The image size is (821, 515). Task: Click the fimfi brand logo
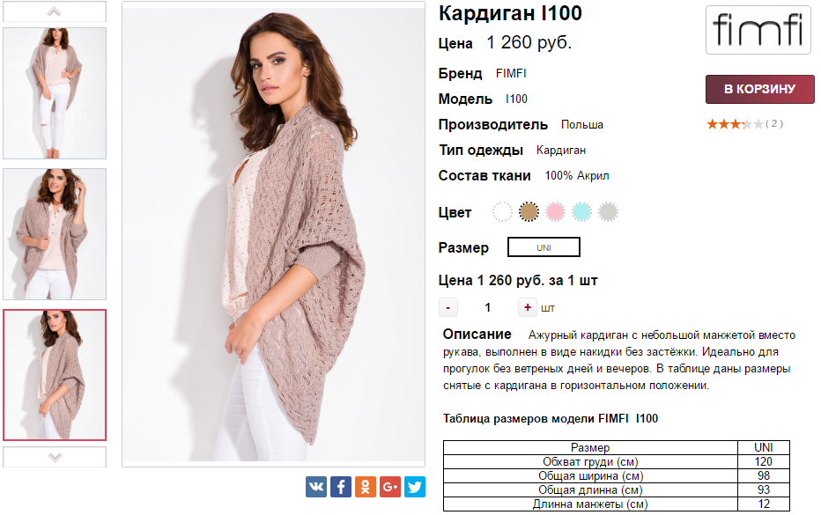(758, 30)
